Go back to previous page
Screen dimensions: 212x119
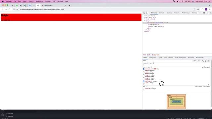(2, 10)
